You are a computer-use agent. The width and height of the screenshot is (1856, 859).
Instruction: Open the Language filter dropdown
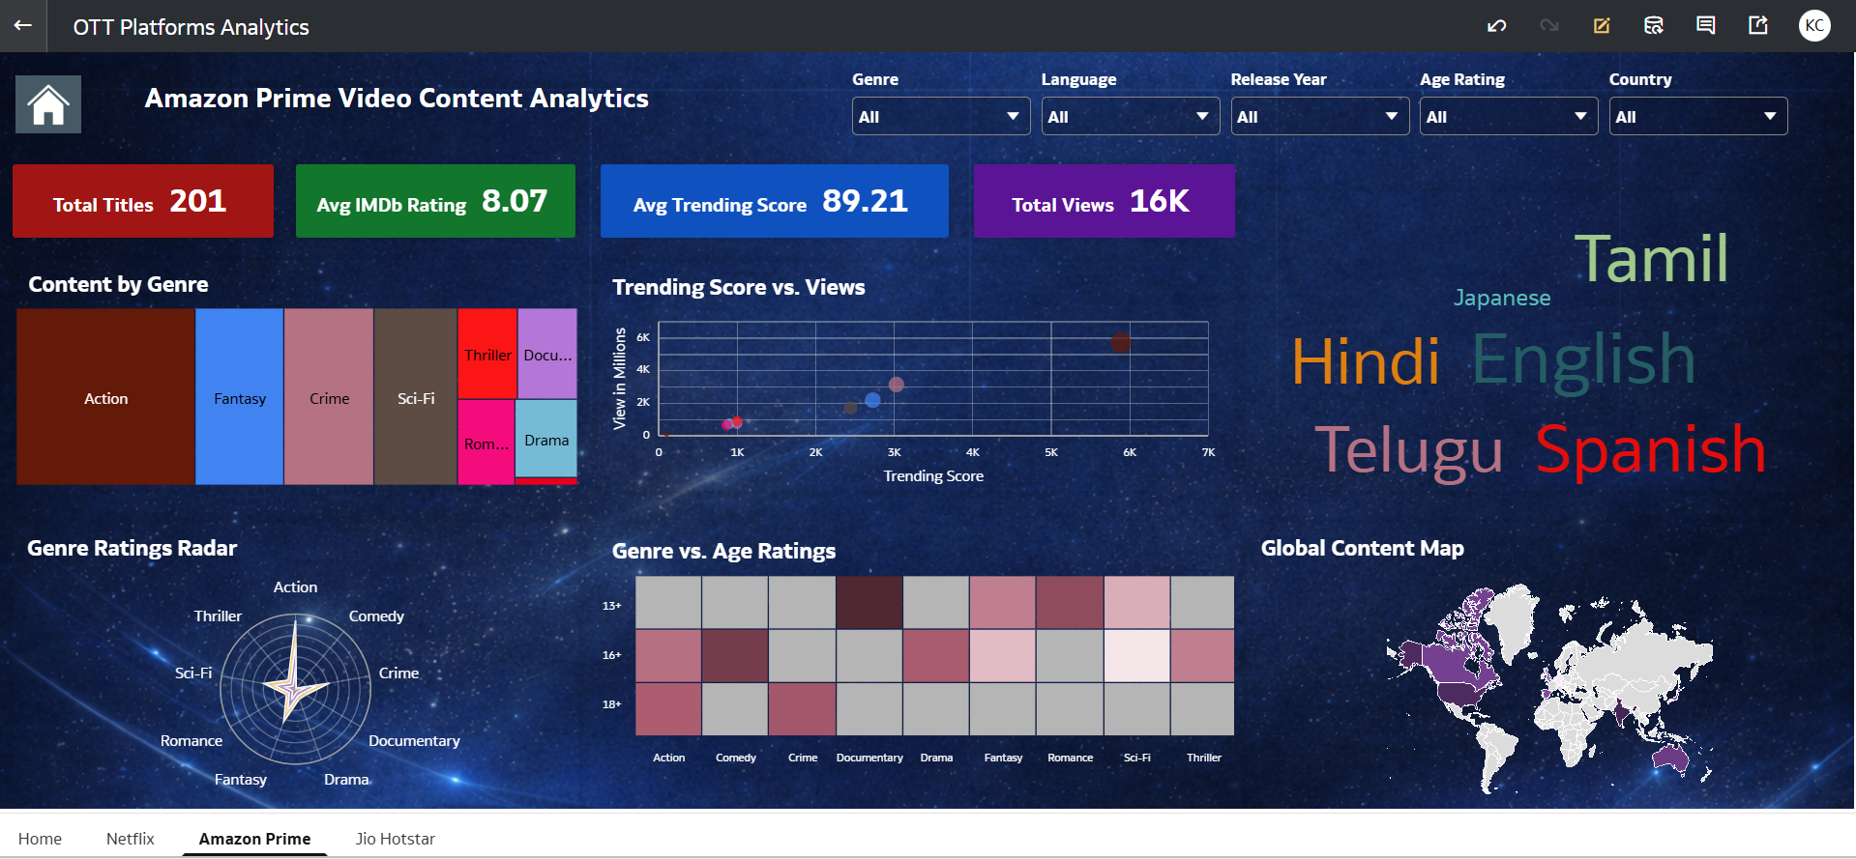pyautogui.click(x=1130, y=117)
